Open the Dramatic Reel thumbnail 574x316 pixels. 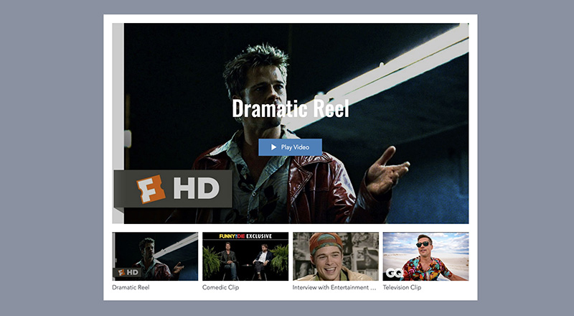pos(155,256)
